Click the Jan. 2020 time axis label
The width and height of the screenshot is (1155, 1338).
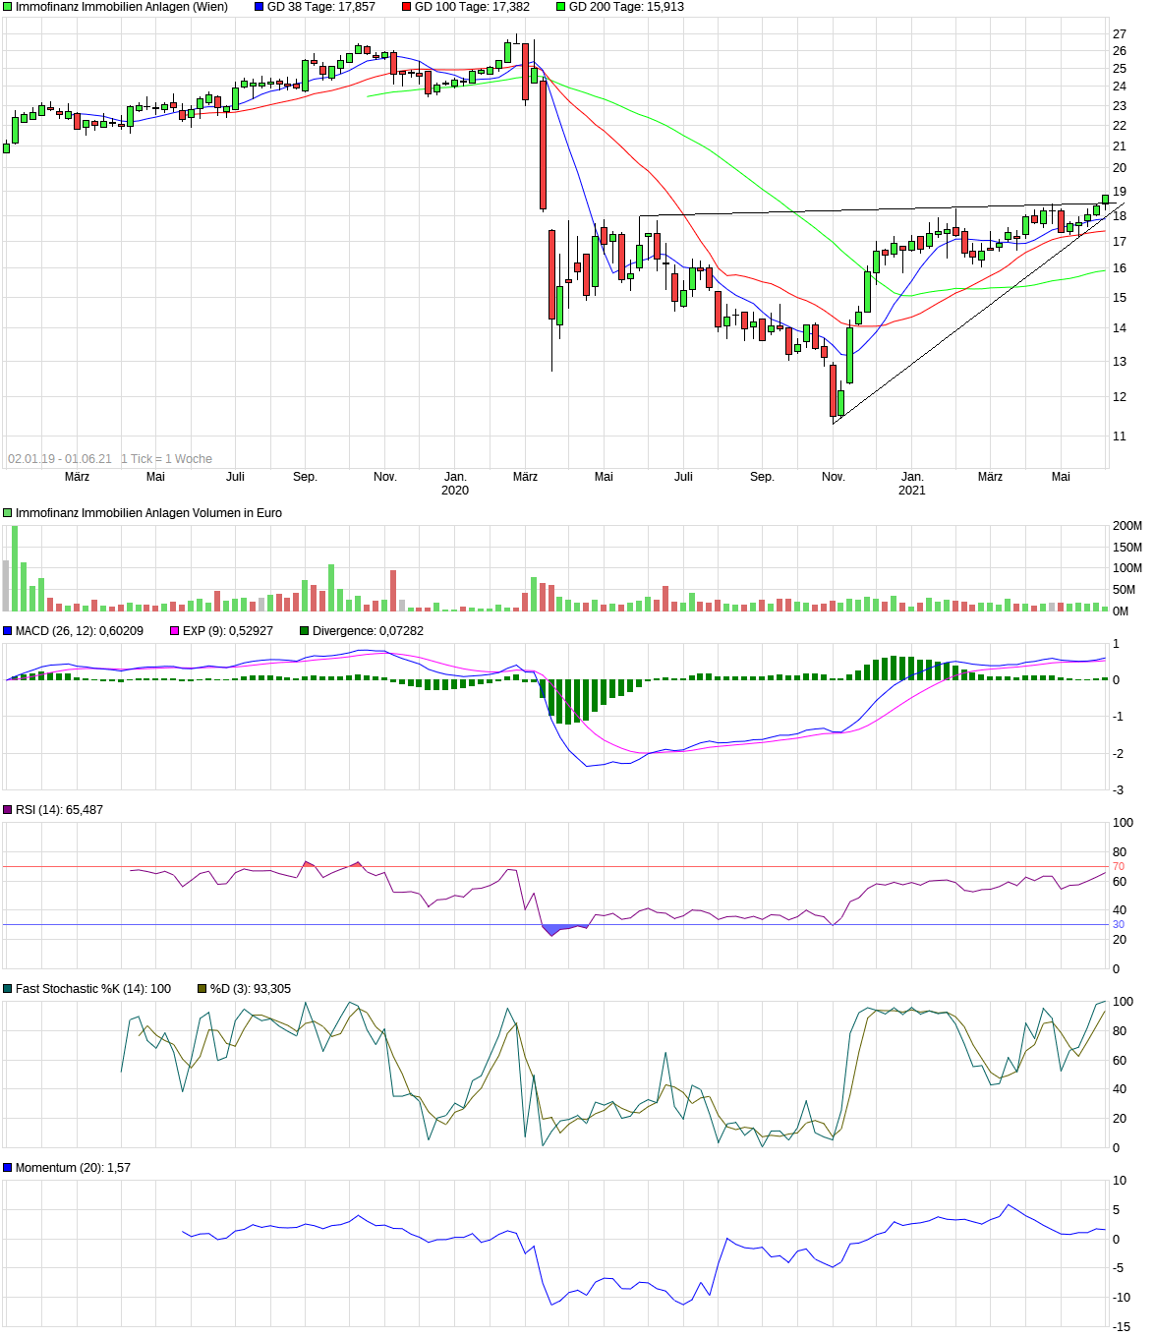455,484
